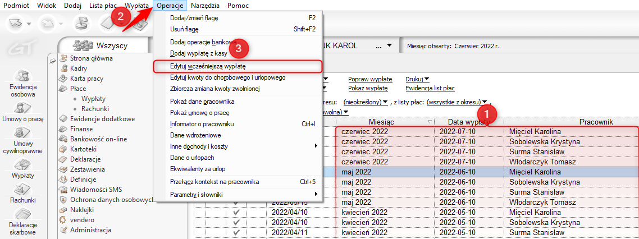This screenshot has width=639, height=239.
Task: Toggle checkmark in Surma Stanisław kwiecień 2022 row
Action: click(236, 232)
